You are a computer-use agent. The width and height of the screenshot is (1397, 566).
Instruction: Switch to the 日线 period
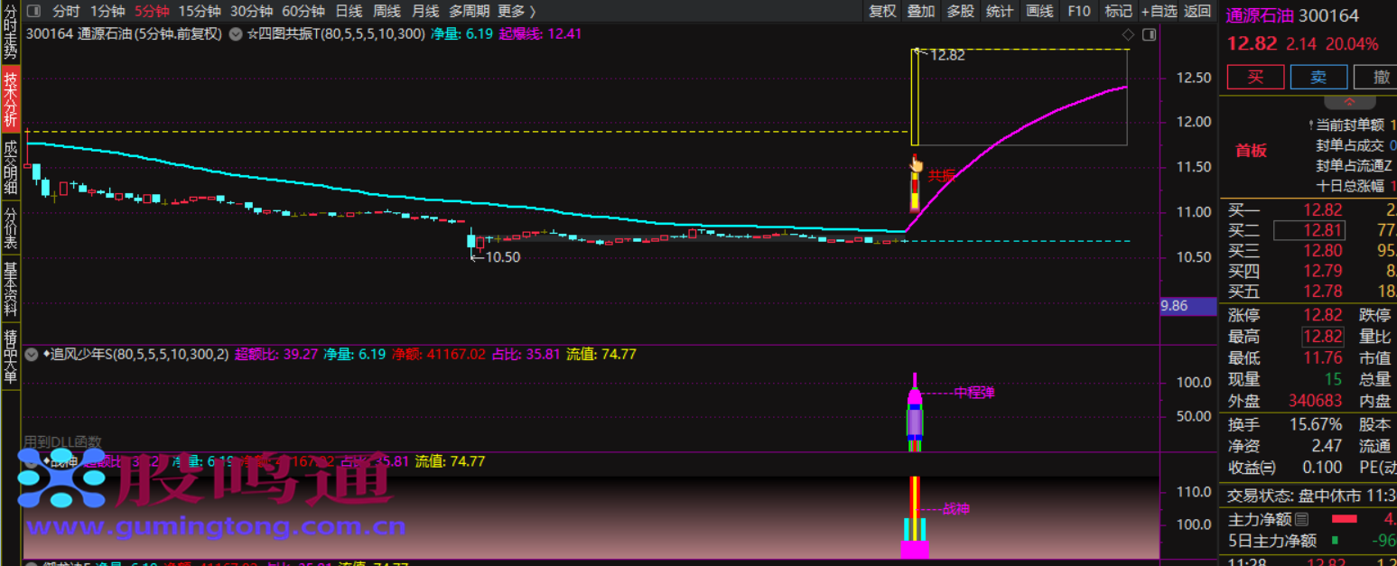[349, 12]
